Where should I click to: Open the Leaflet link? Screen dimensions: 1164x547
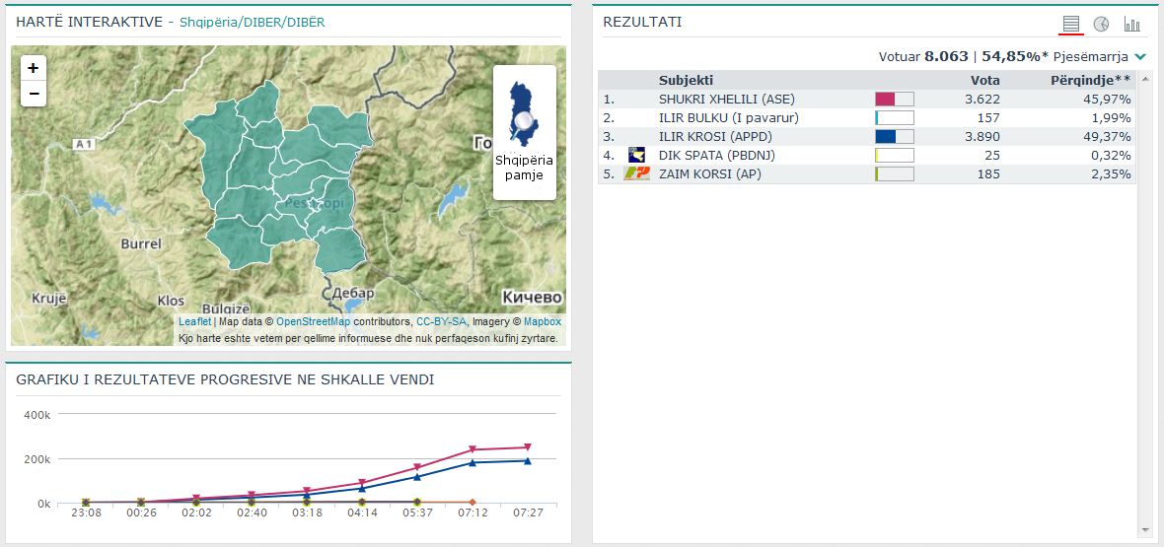tap(194, 321)
